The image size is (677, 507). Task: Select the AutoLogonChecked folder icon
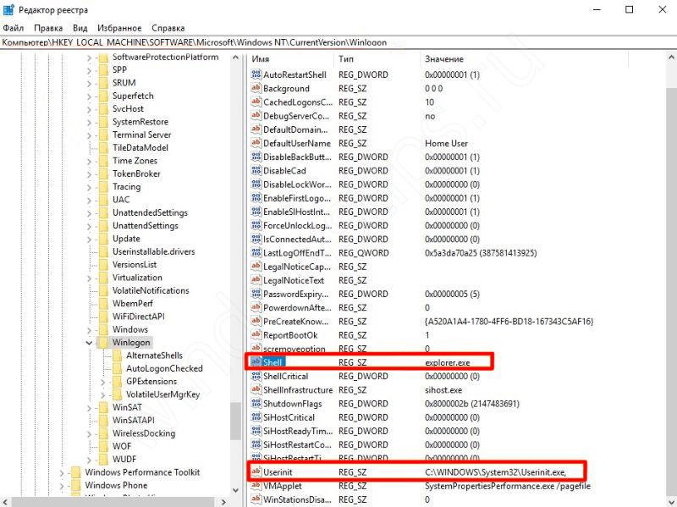pos(117,368)
